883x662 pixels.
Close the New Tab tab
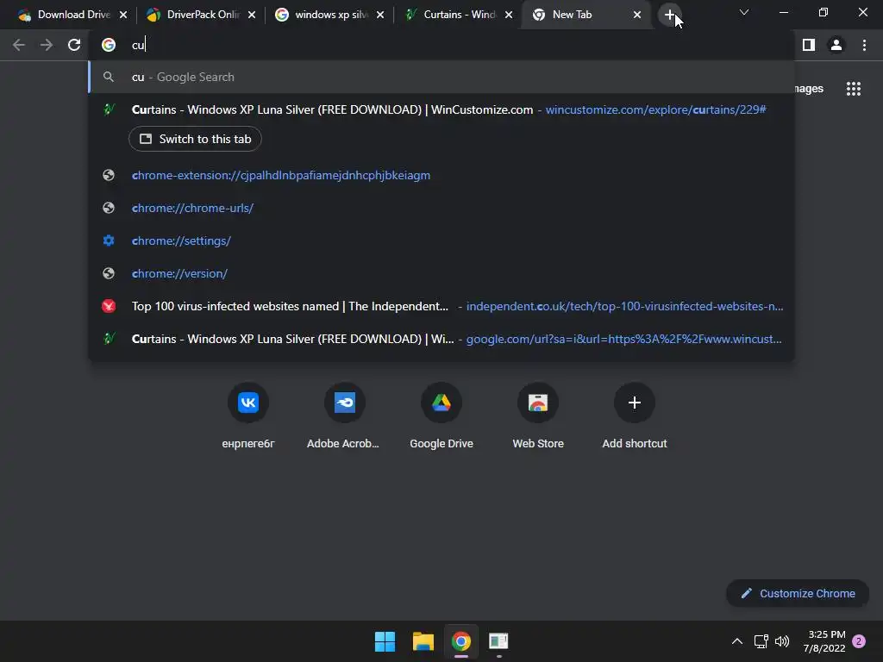pyautogui.click(x=637, y=16)
